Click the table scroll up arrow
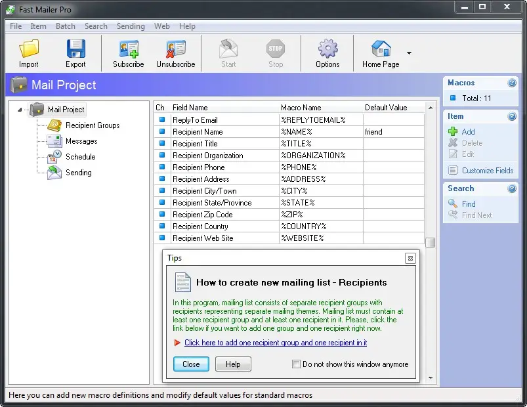Image resolution: width=527 pixels, height=407 pixels. click(x=431, y=108)
